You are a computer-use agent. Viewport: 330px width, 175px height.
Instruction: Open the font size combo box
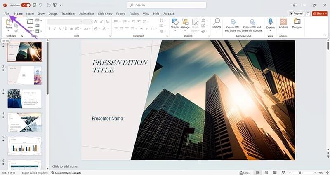tap(88, 22)
